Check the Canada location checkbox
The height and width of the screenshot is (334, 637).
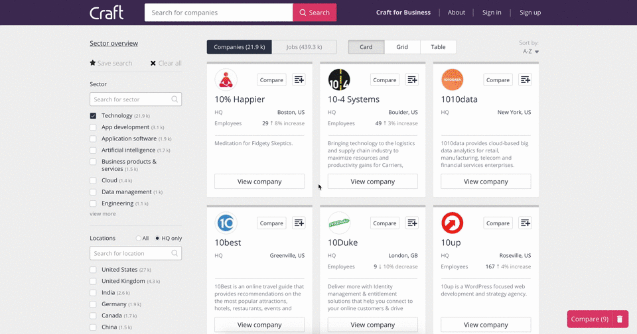point(93,315)
